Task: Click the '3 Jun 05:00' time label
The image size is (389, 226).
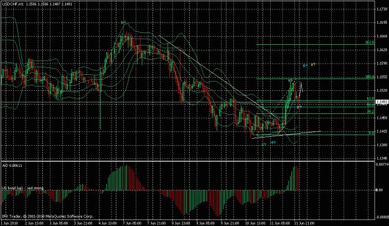Action: [59, 224]
